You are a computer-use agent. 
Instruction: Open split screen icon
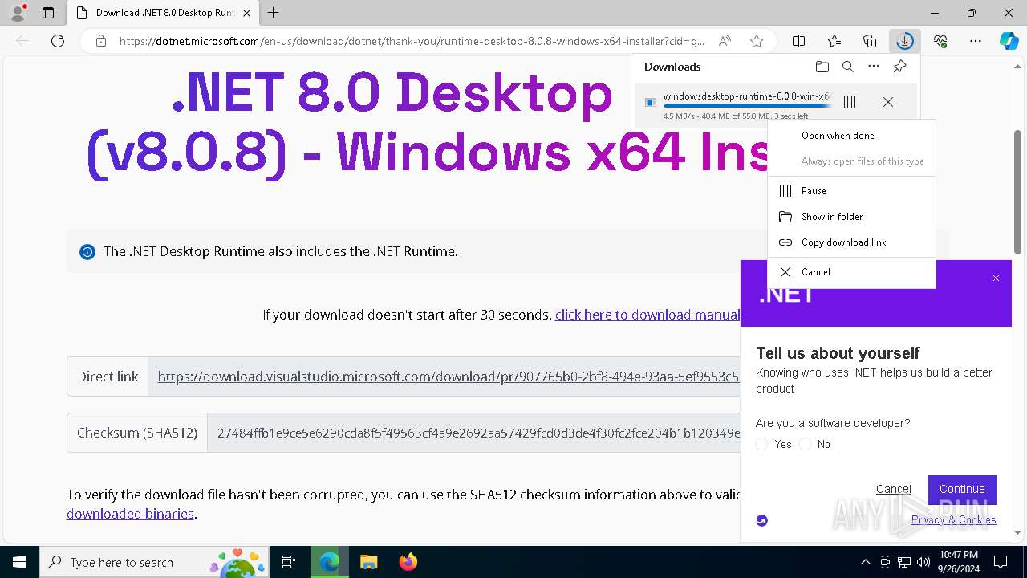coord(798,41)
